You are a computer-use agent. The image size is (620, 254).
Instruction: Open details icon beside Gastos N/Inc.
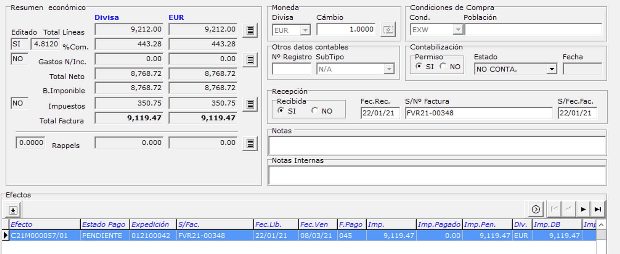[x=250, y=60]
